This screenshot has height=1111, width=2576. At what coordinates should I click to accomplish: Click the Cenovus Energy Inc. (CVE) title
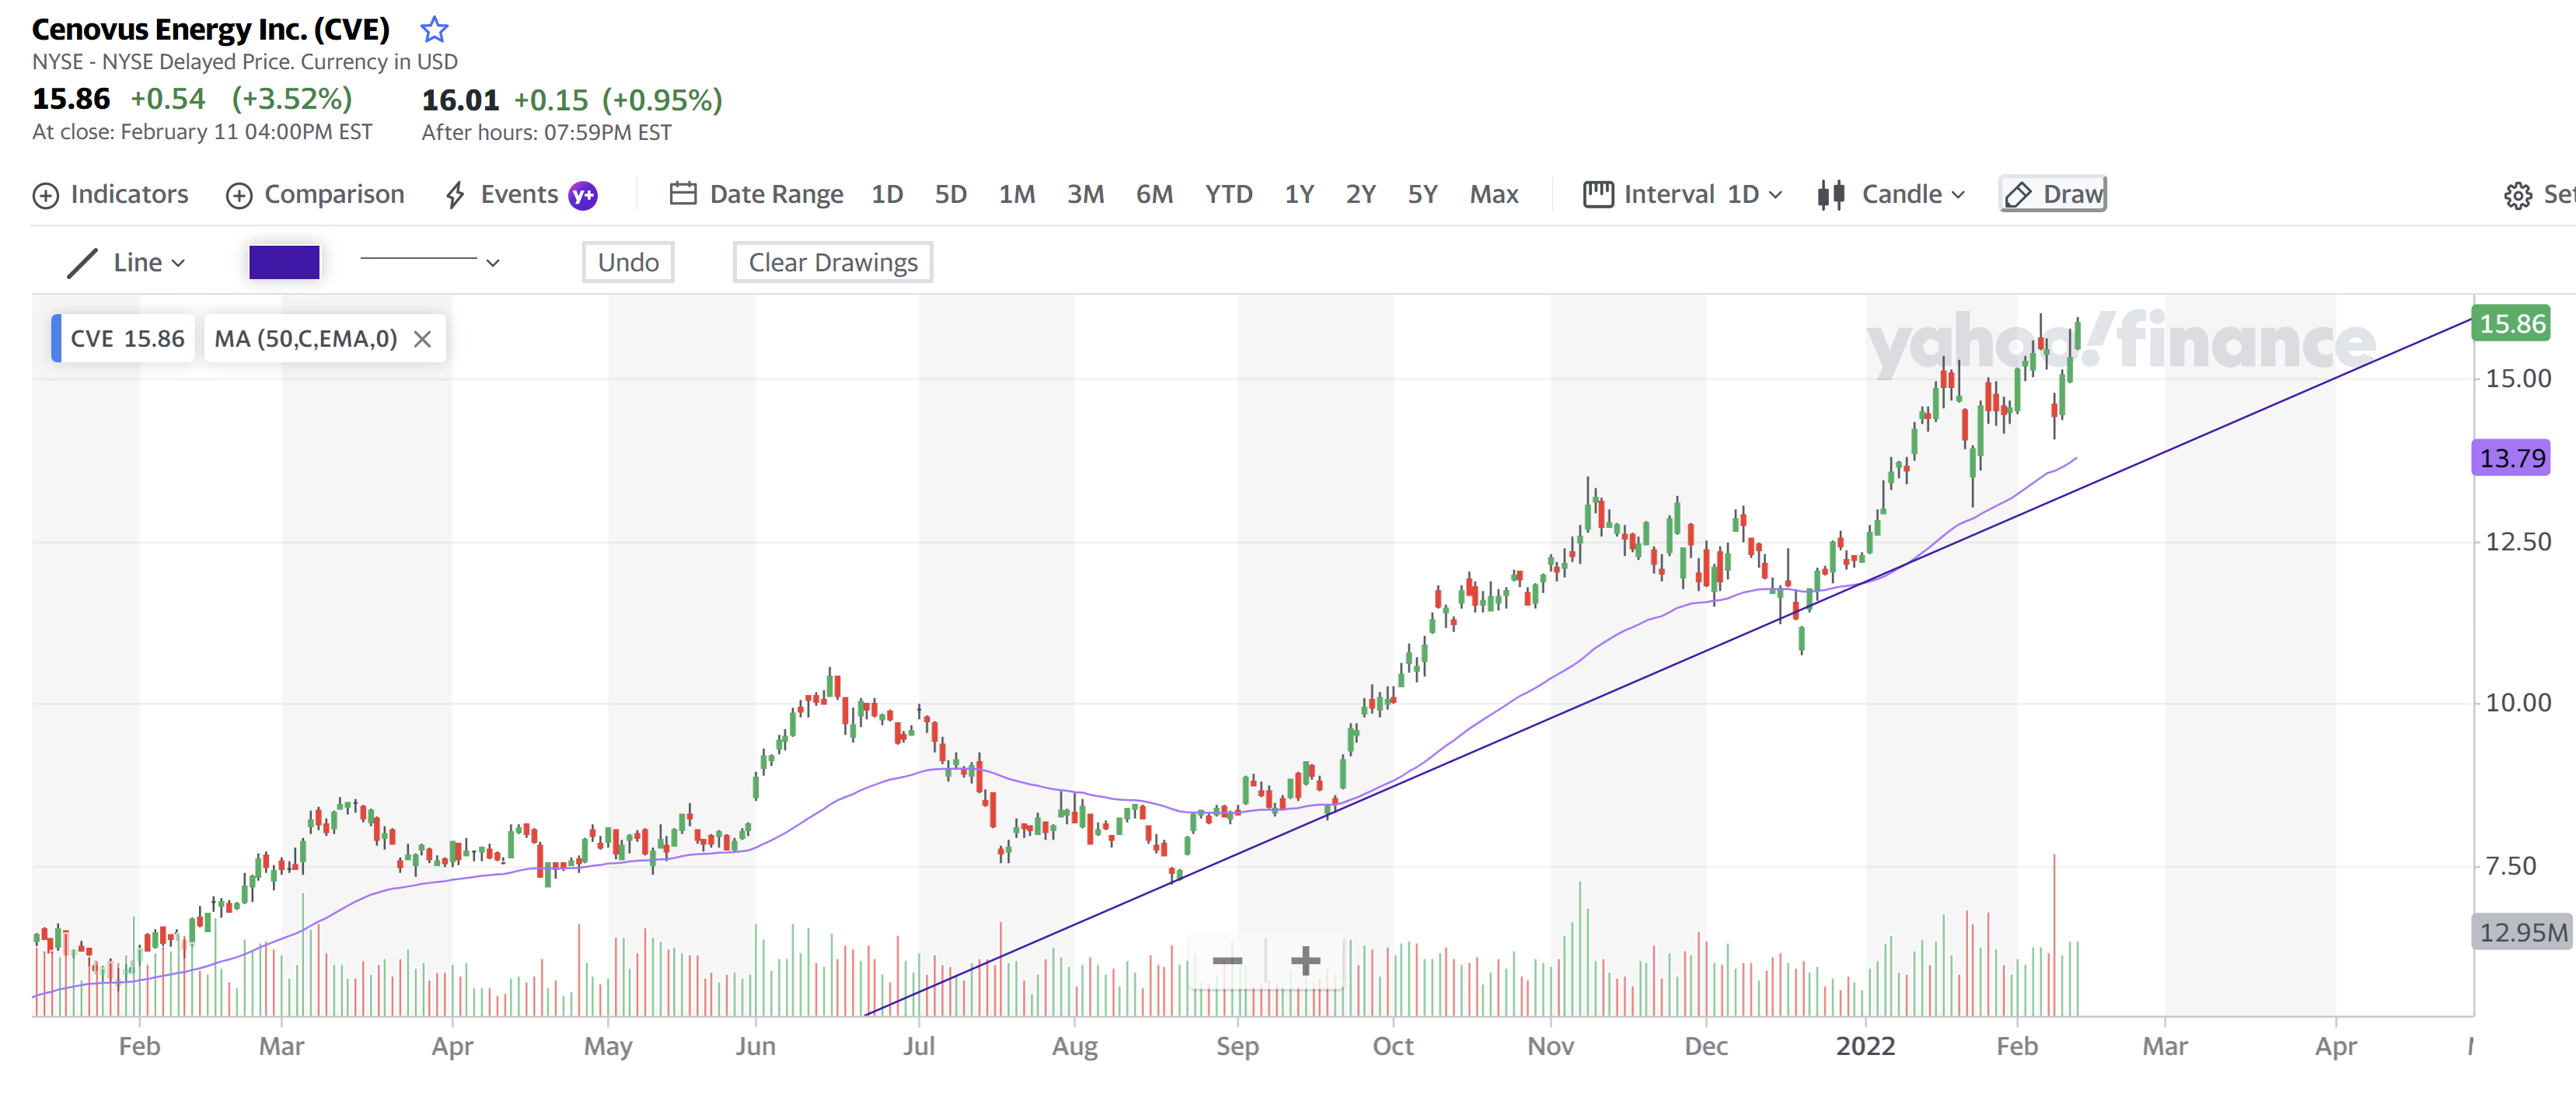210,30
